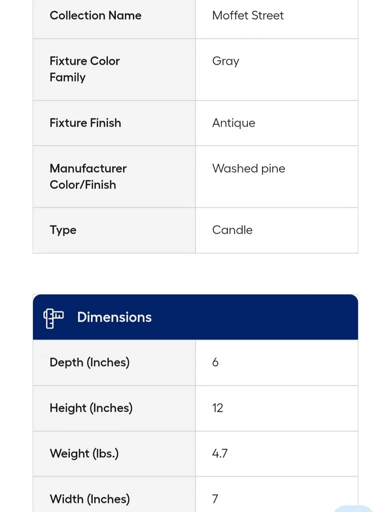This screenshot has width=391, height=512.
Task: Click the Antique finish value
Action: [x=234, y=123]
